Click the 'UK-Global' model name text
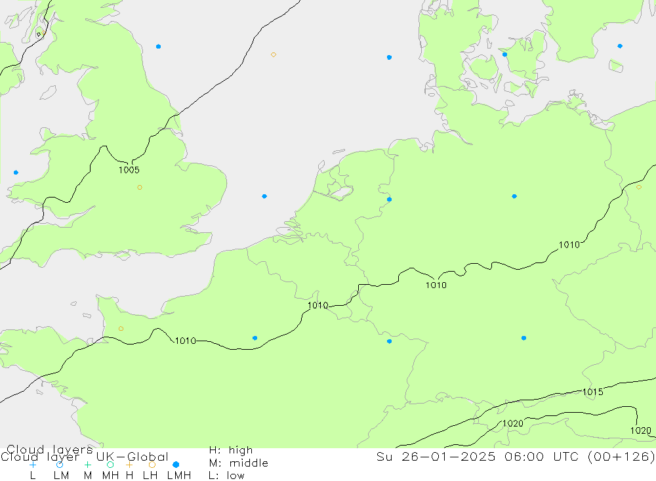Viewport: 656px width, 481px height. click(x=133, y=457)
